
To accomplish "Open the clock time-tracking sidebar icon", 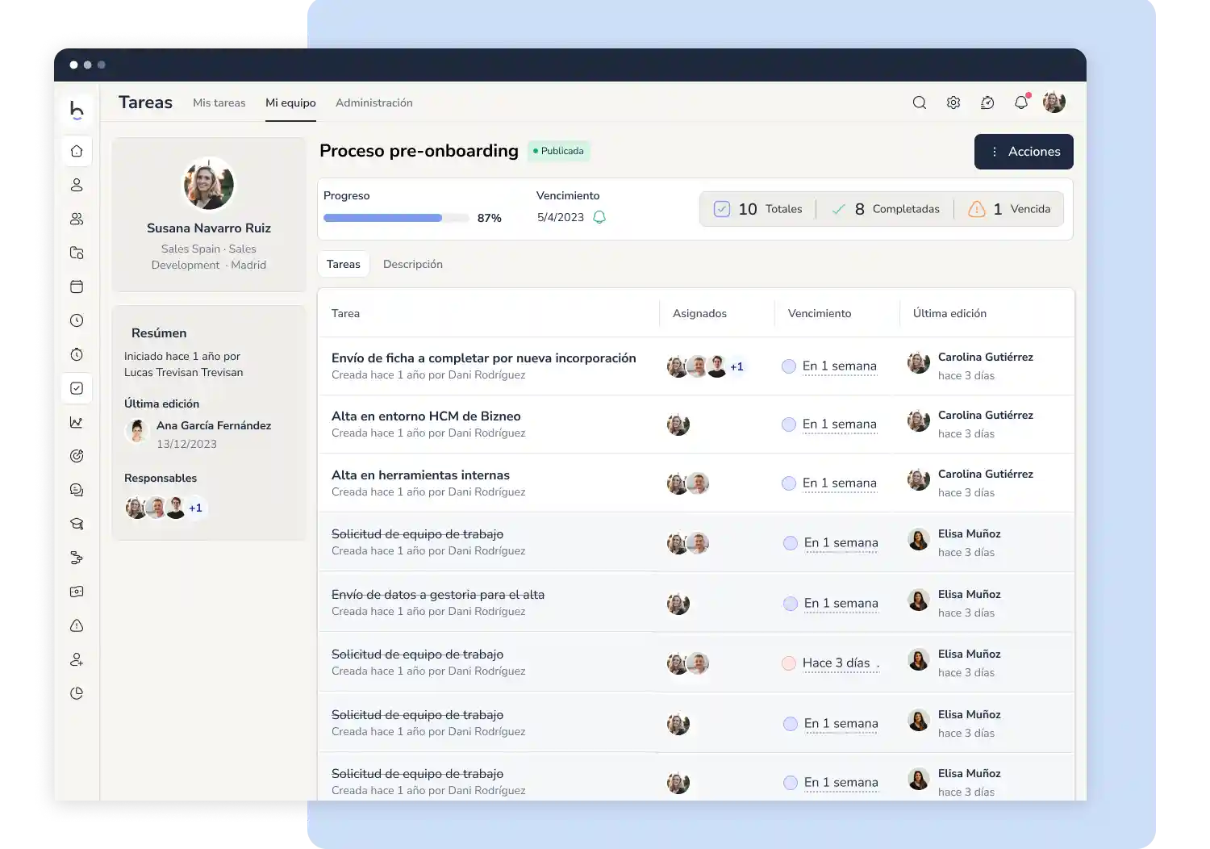I will pos(77,320).
